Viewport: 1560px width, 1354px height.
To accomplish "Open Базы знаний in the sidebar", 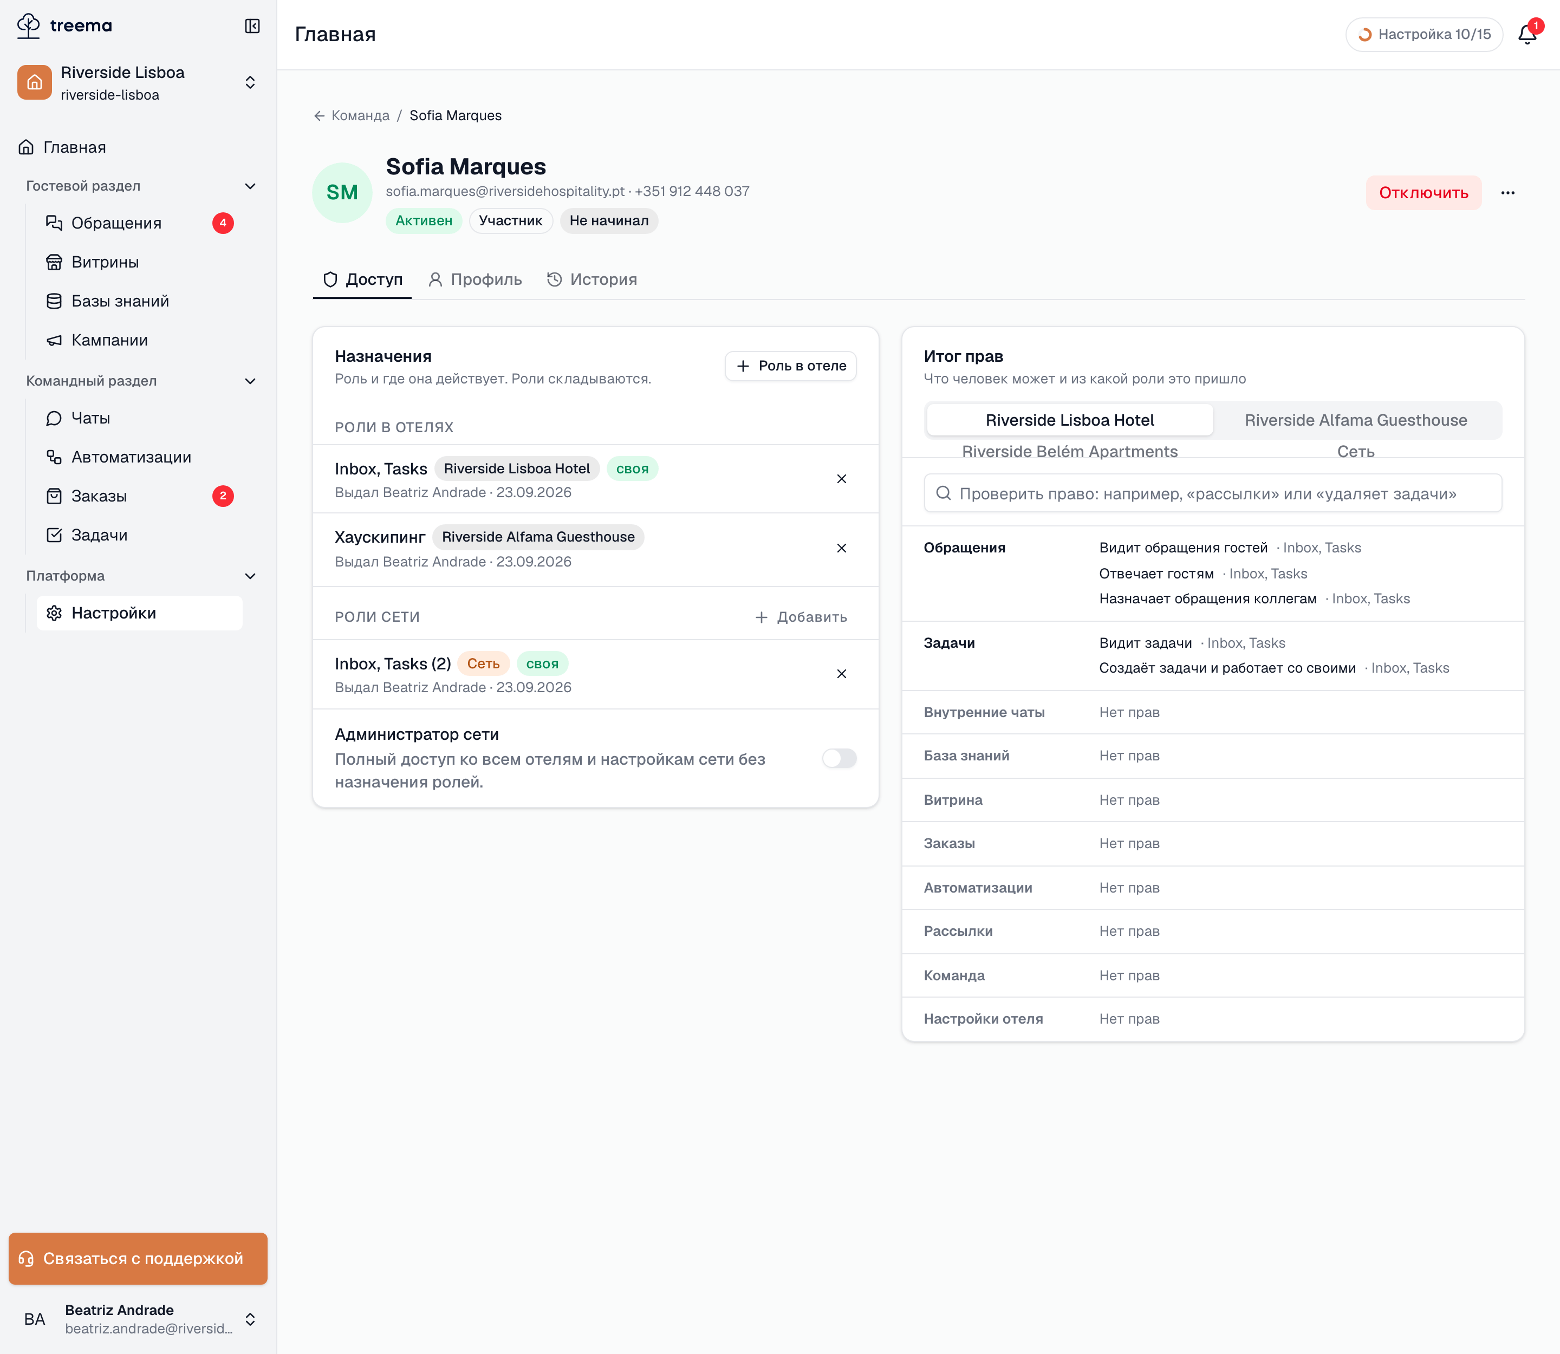I will click(x=140, y=301).
